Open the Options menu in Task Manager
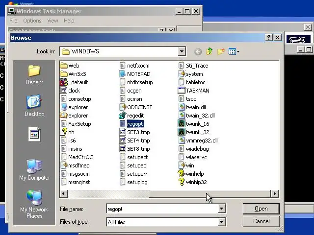 (32, 21)
